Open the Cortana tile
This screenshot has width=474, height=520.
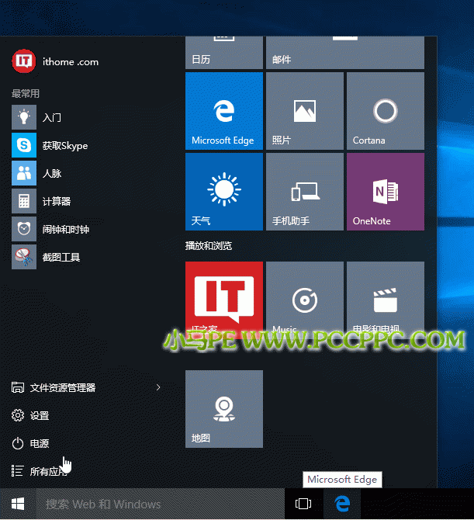pos(386,111)
